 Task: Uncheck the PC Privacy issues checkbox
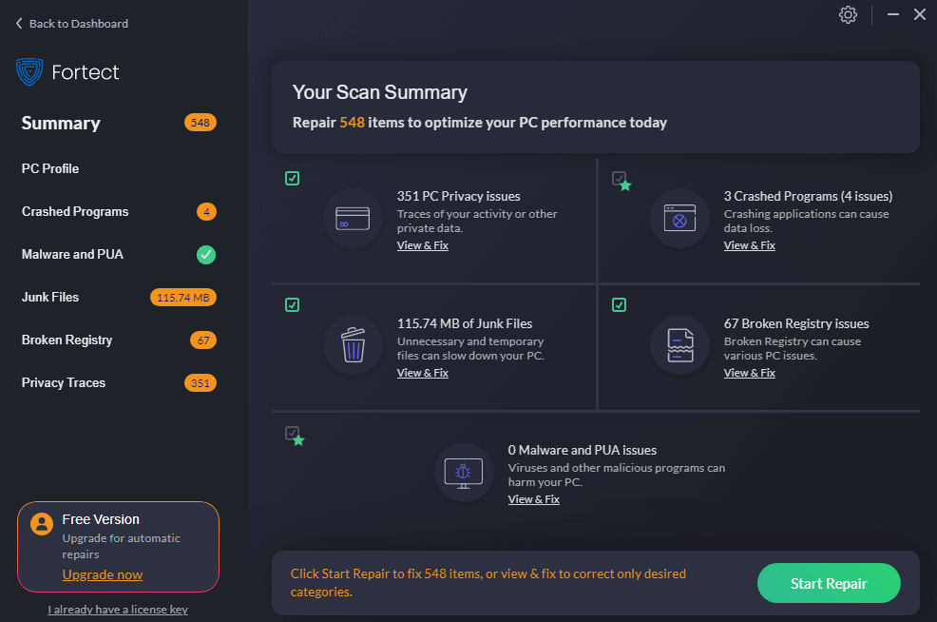(293, 178)
